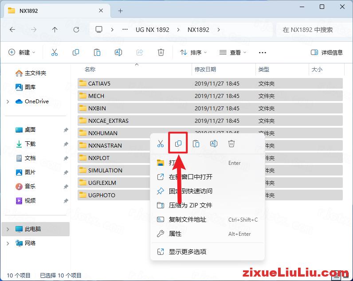Expand the chevron after UG NX 1892 in the path
This screenshot has width=353, height=281.
pos(178,29)
